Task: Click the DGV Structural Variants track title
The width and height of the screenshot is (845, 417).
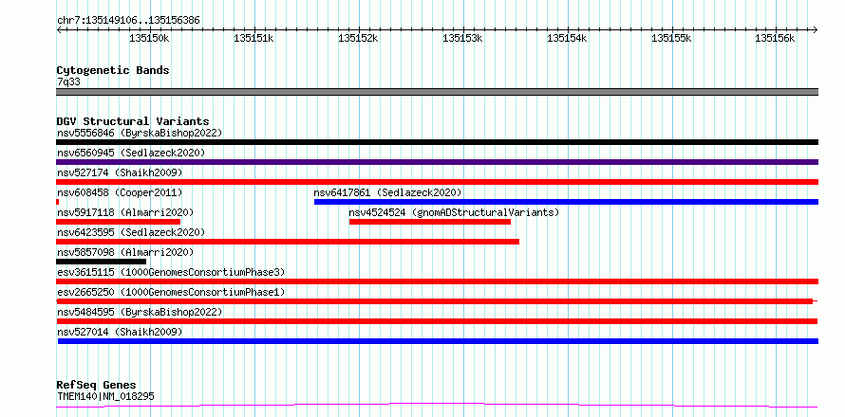Action: [x=133, y=121]
